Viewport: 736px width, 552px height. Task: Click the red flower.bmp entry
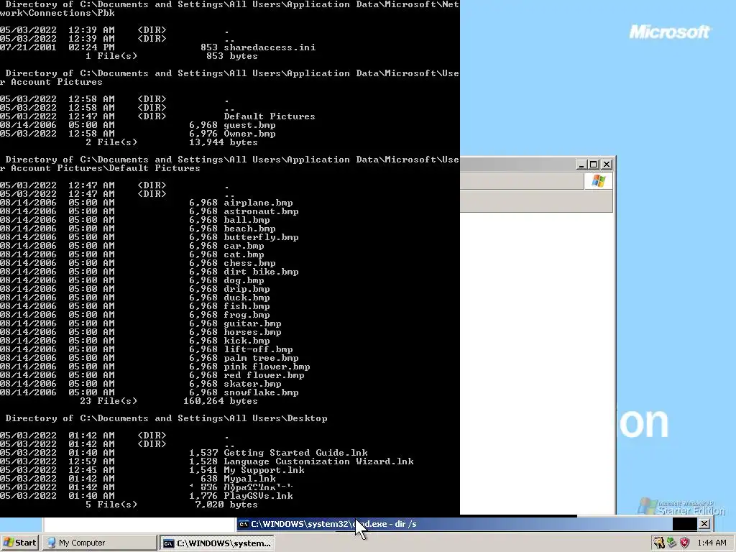[x=264, y=375]
